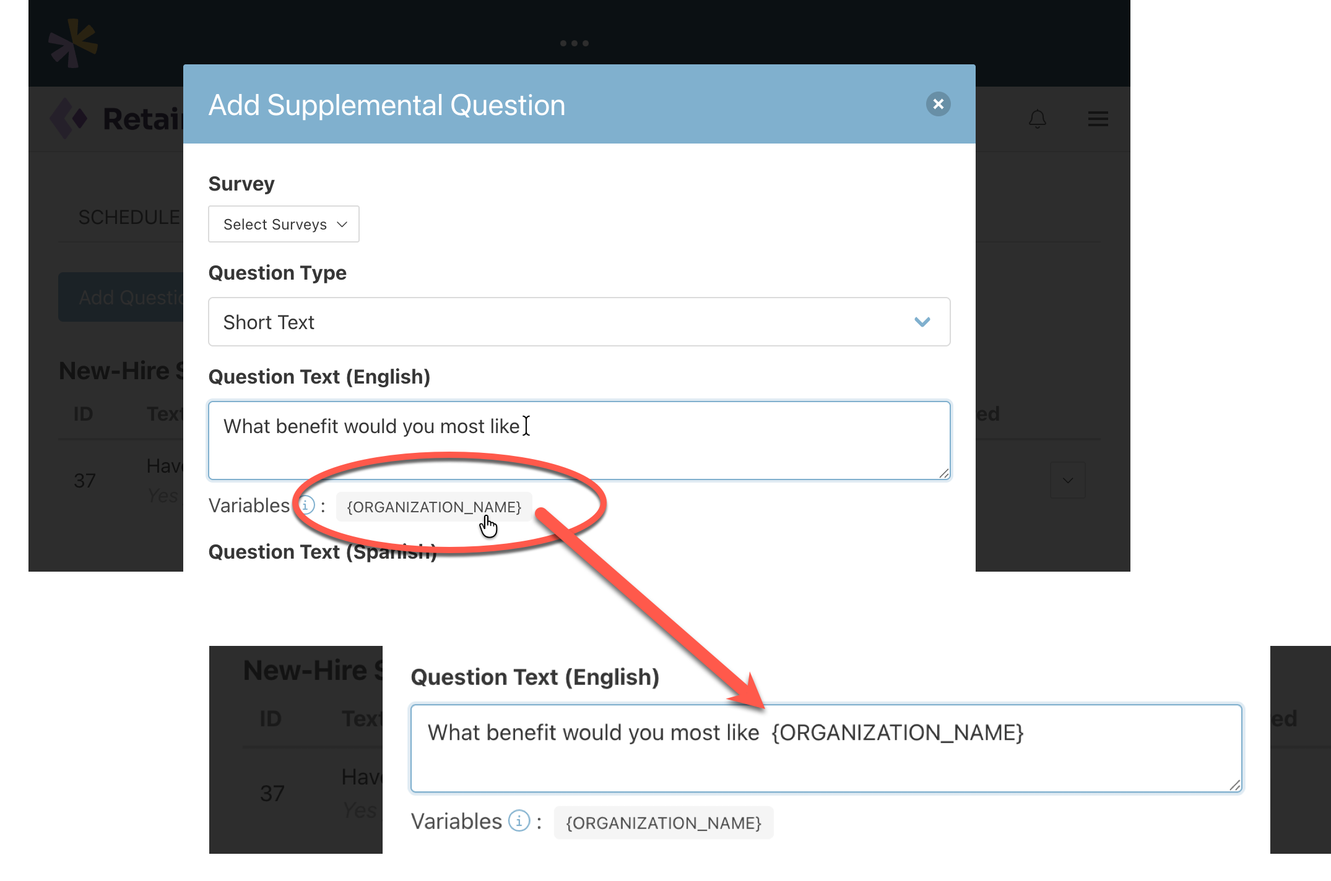This screenshot has height=881, width=1331.
Task: Expand the Short Text question type dropdown
Action: click(579, 322)
